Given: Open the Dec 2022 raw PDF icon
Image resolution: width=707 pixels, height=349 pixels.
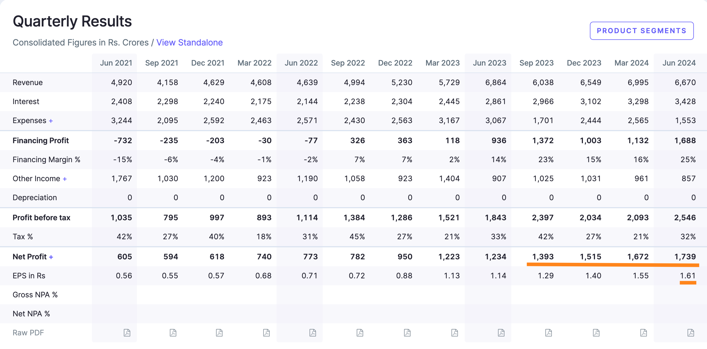Looking at the screenshot, I should (407, 333).
